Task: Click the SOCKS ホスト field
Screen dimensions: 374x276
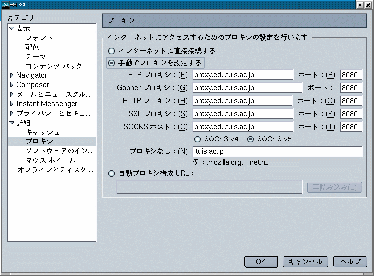Action: coord(243,127)
